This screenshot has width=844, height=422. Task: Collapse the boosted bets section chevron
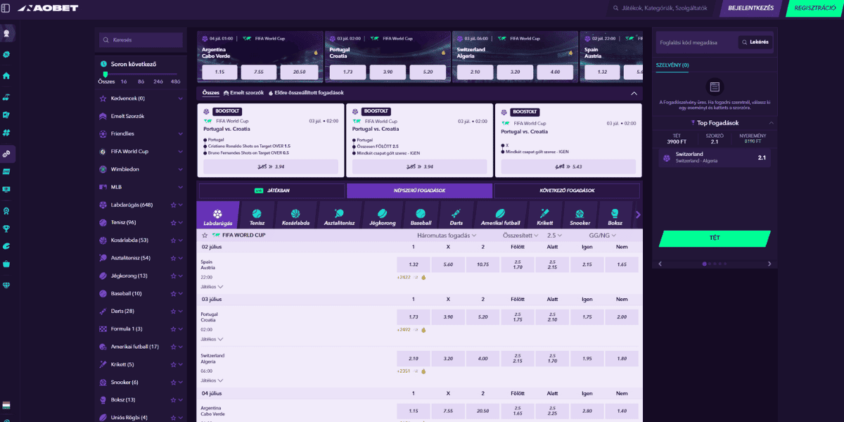click(634, 93)
